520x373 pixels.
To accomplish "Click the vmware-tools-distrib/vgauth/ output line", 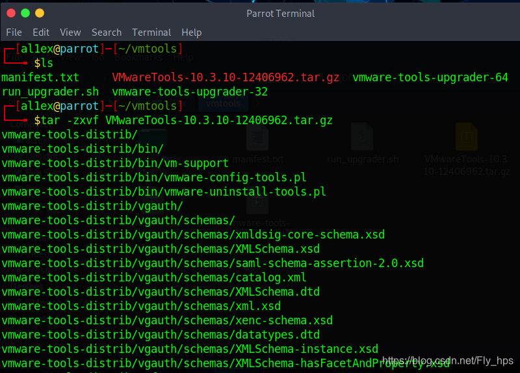I will point(92,206).
